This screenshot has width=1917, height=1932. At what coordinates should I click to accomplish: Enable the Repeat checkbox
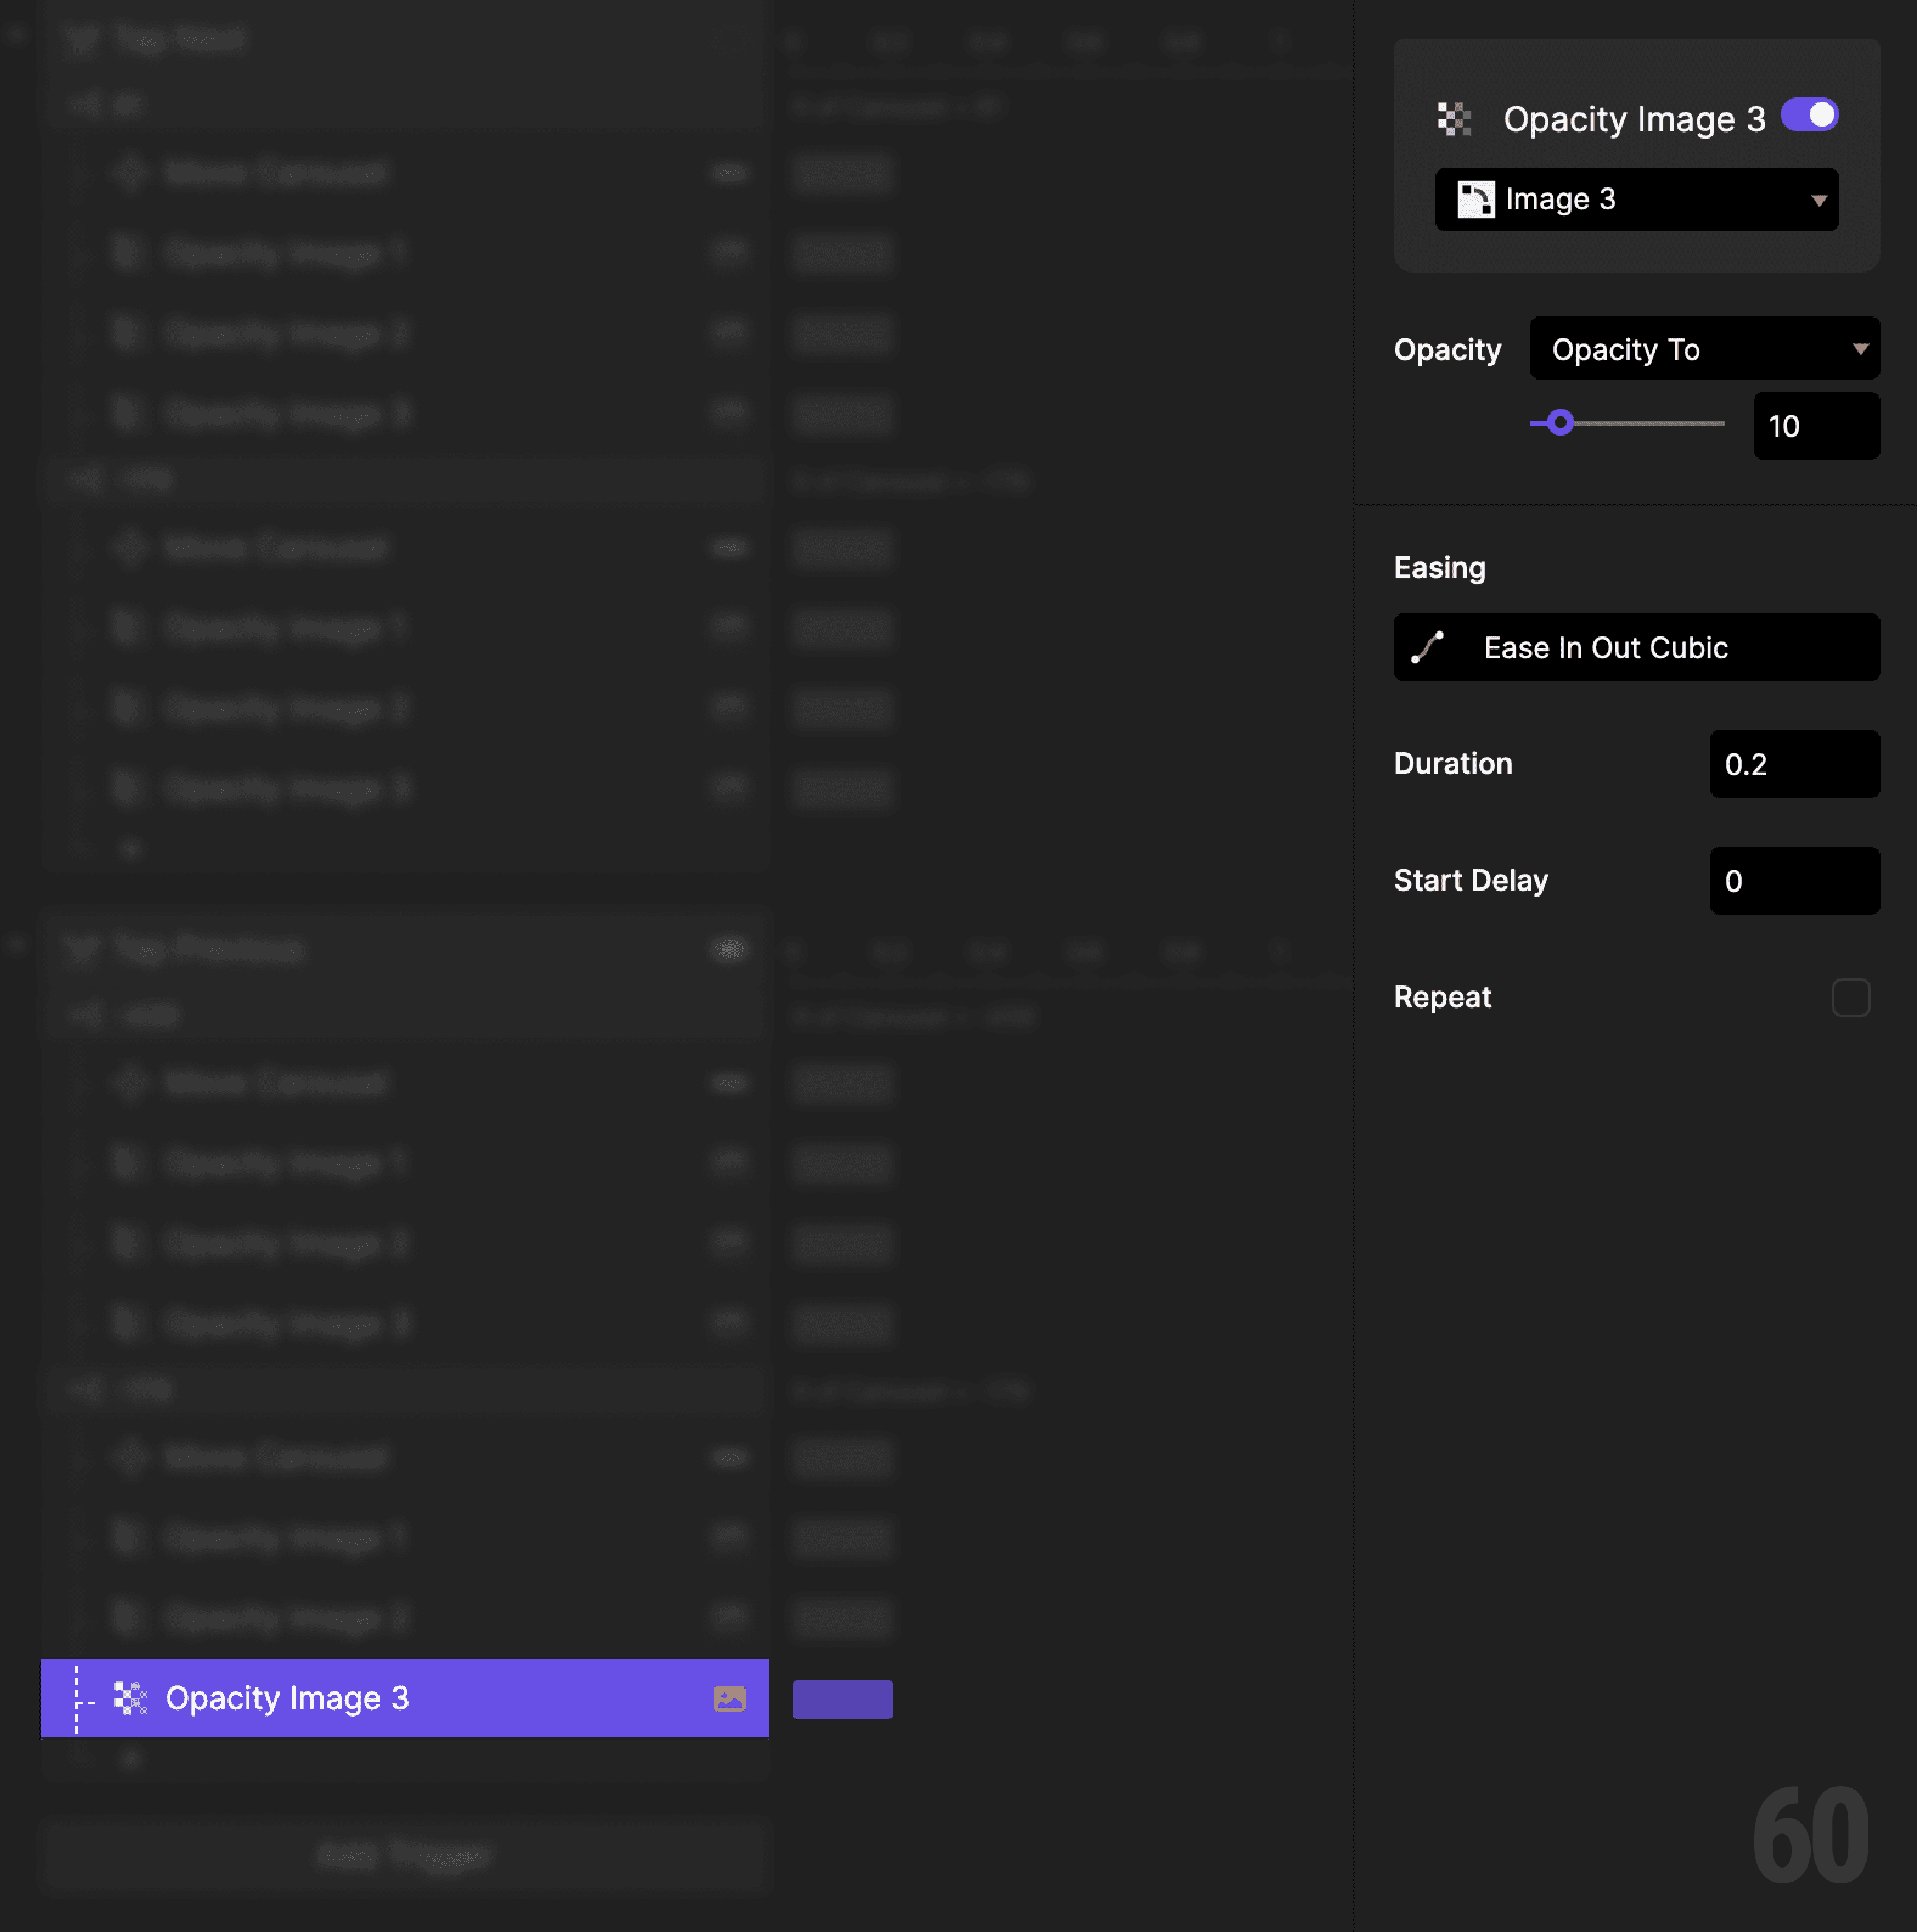pyautogui.click(x=1850, y=997)
